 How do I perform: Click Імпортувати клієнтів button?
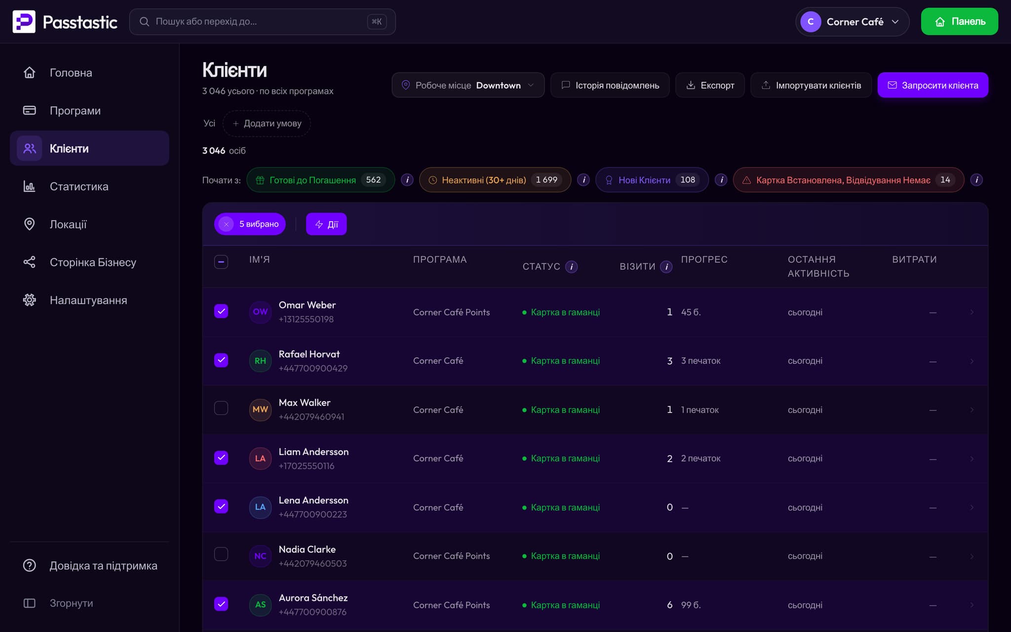point(811,85)
